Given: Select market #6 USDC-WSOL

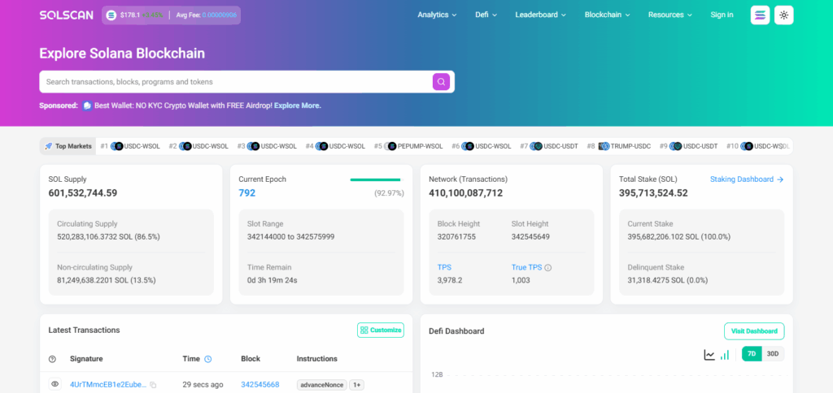Looking at the screenshot, I should point(482,146).
